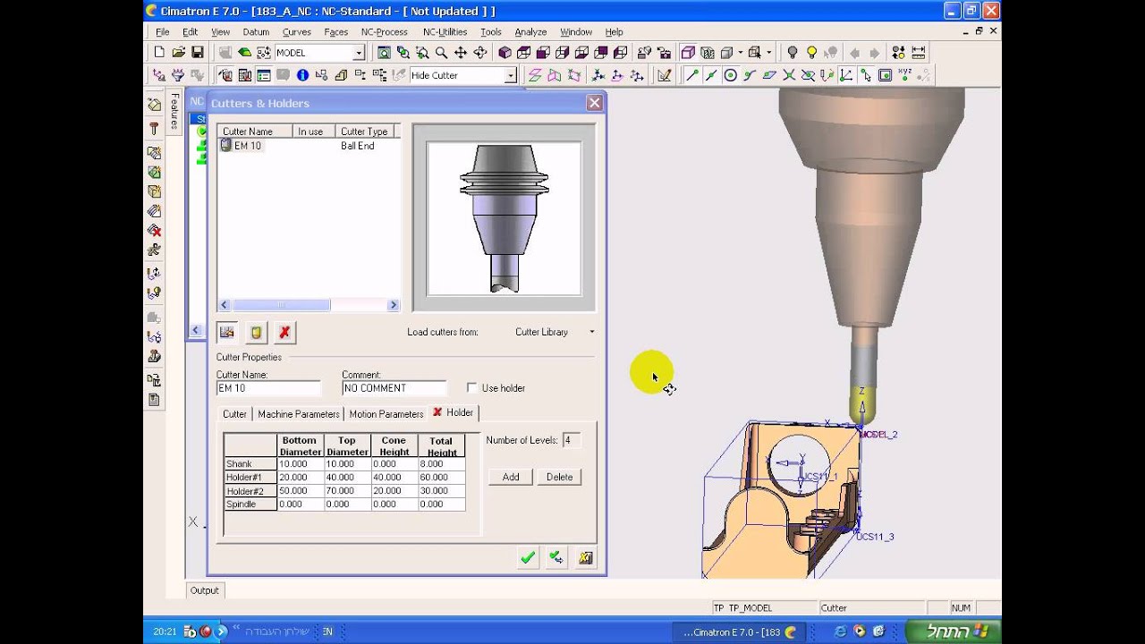Click the blue information icon
This screenshot has height=644, width=1145.
click(x=302, y=75)
